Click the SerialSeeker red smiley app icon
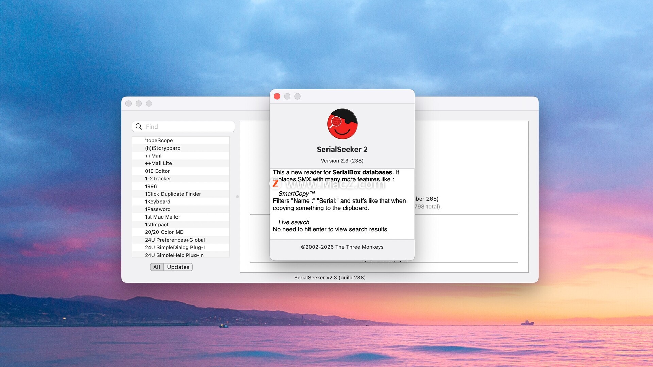 [342, 124]
